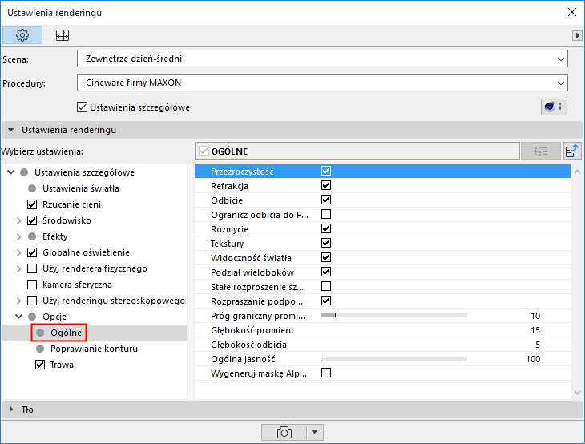
Task: Click the panel flyout arrow at top right
Action: 577,35
